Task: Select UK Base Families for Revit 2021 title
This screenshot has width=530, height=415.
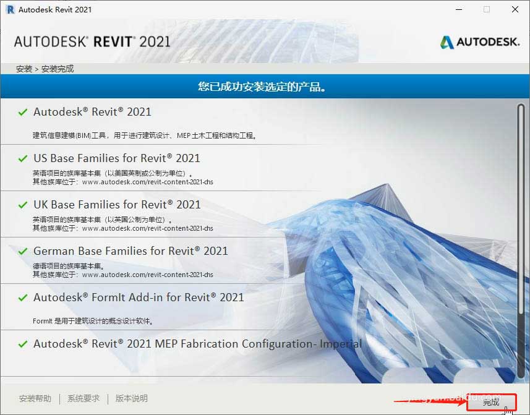Action: tap(117, 205)
